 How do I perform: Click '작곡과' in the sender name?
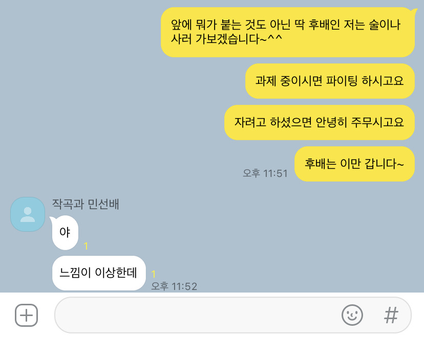68,204
